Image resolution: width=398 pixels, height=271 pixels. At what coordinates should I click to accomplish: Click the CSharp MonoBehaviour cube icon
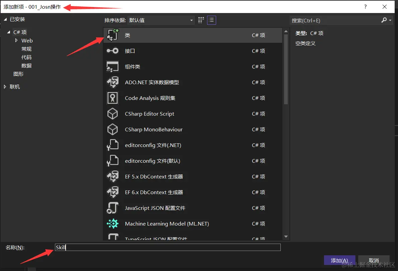click(112, 129)
